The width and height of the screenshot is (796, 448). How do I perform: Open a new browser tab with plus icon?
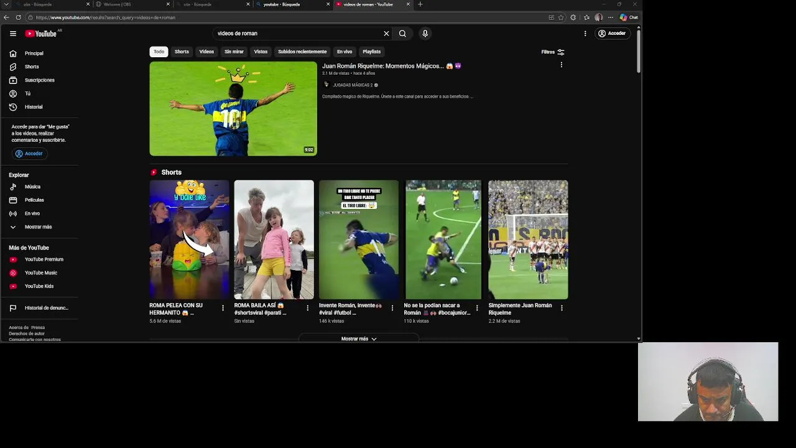(420, 4)
